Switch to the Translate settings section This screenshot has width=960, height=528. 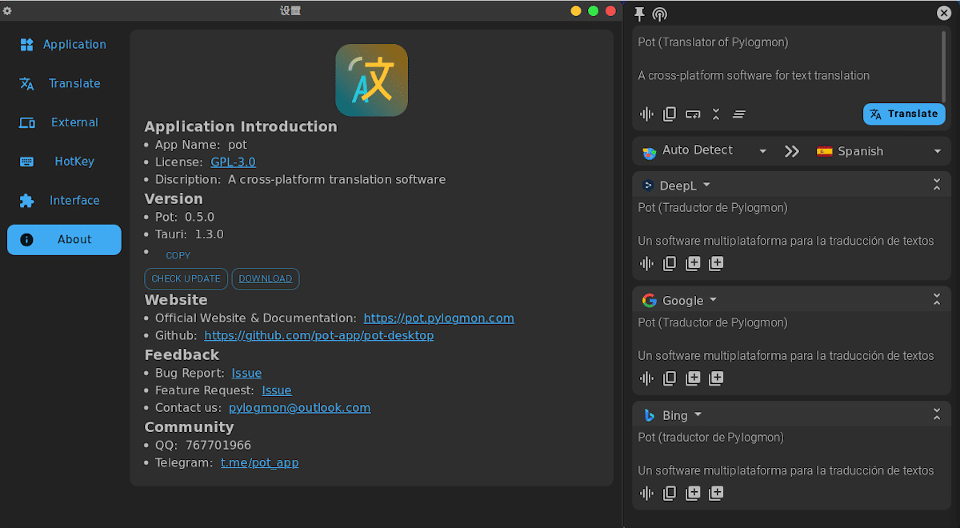pos(64,83)
